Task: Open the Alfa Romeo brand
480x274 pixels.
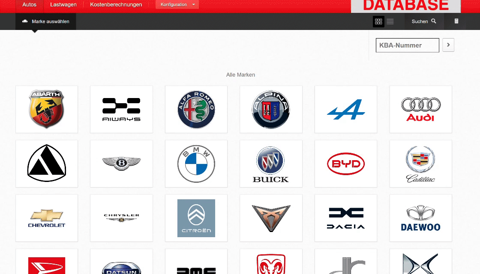Action: pyautogui.click(x=196, y=109)
